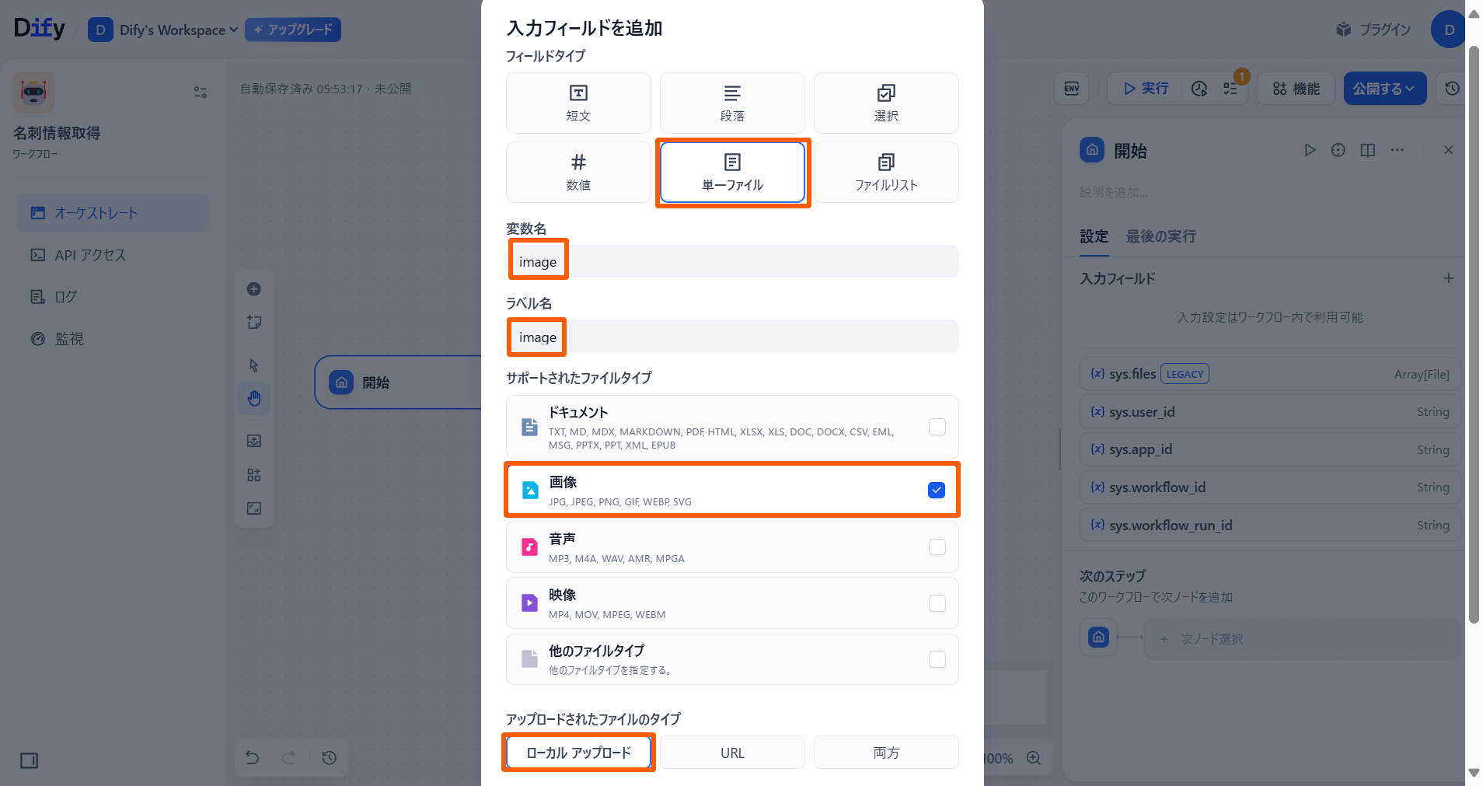This screenshot has height=786, width=1483.
Task: Check the 音声 file type checkbox
Action: pyautogui.click(x=937, y=547)
